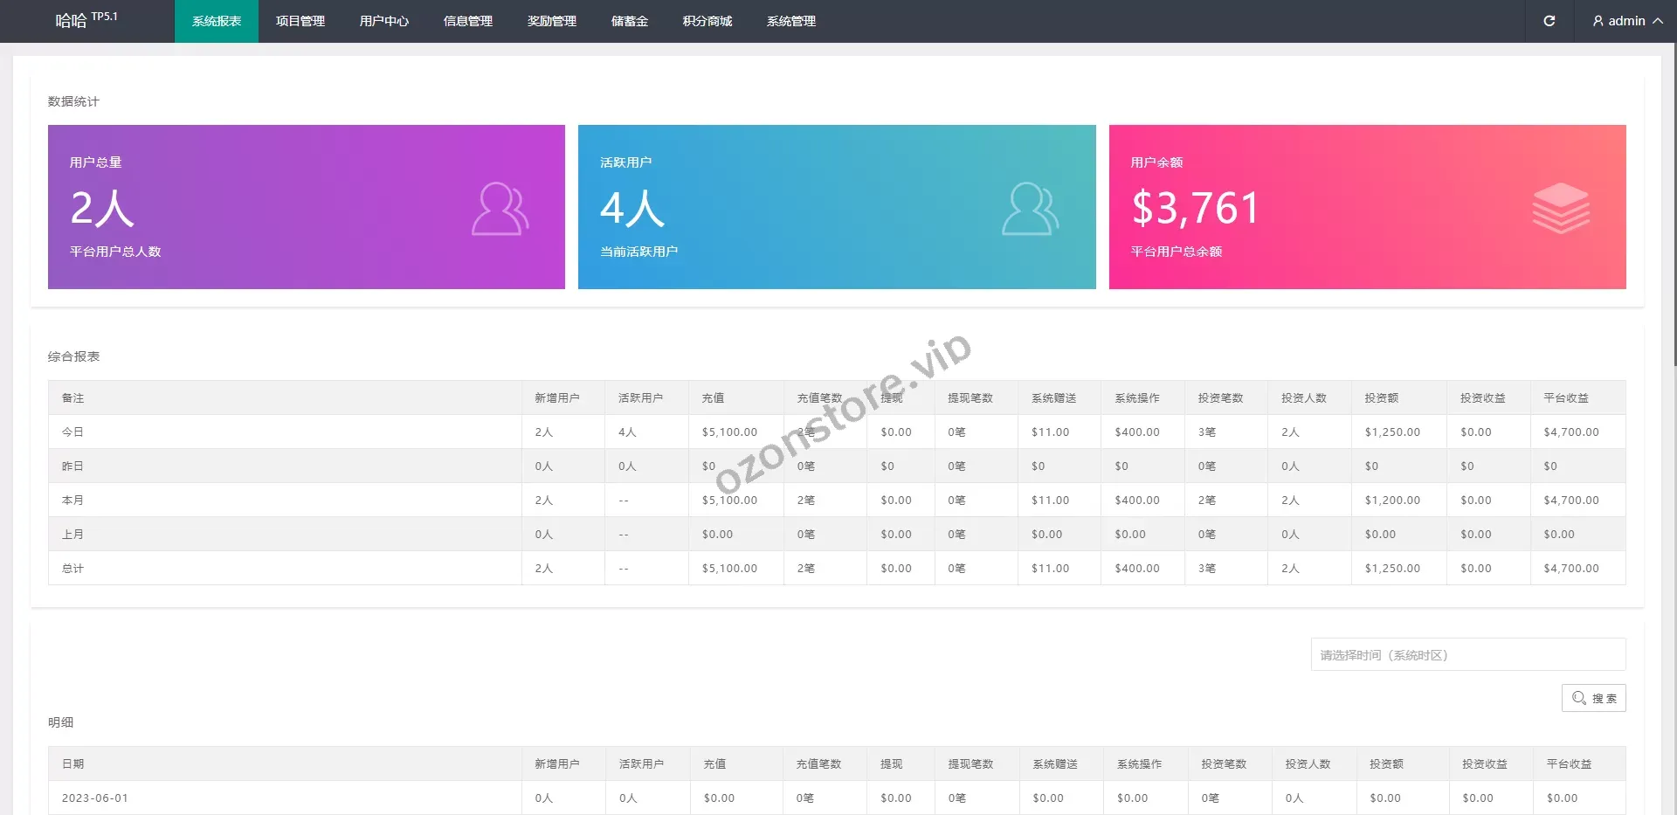Click the magnifier icon in search button

click(1578, 698)
